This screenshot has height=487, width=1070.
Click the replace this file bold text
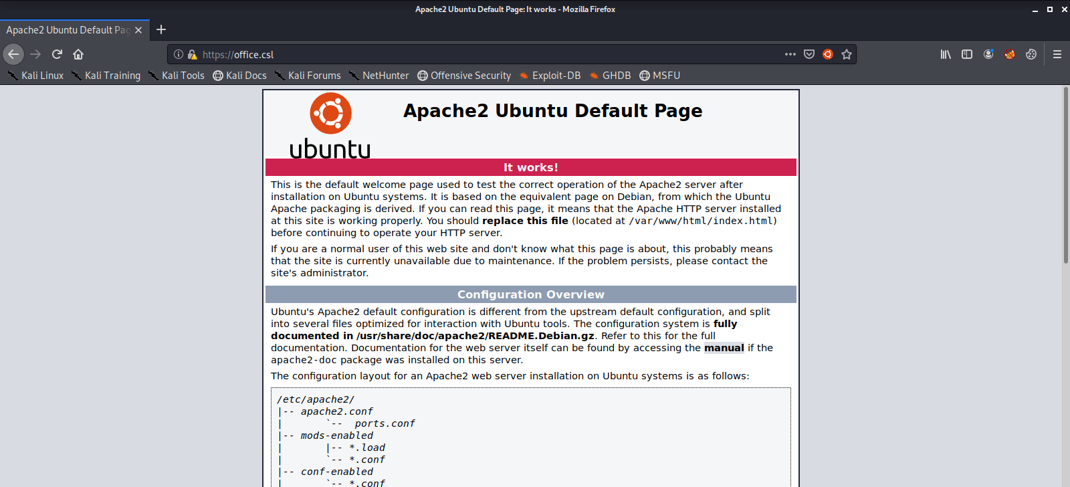pos(525,221)
